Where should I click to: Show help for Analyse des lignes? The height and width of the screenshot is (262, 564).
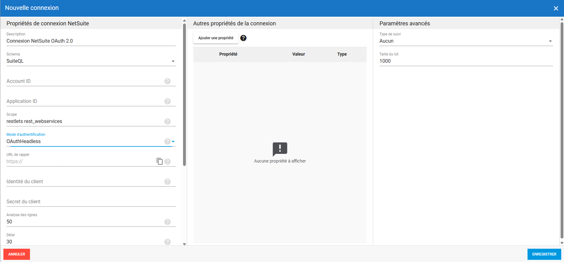[168, 222]
